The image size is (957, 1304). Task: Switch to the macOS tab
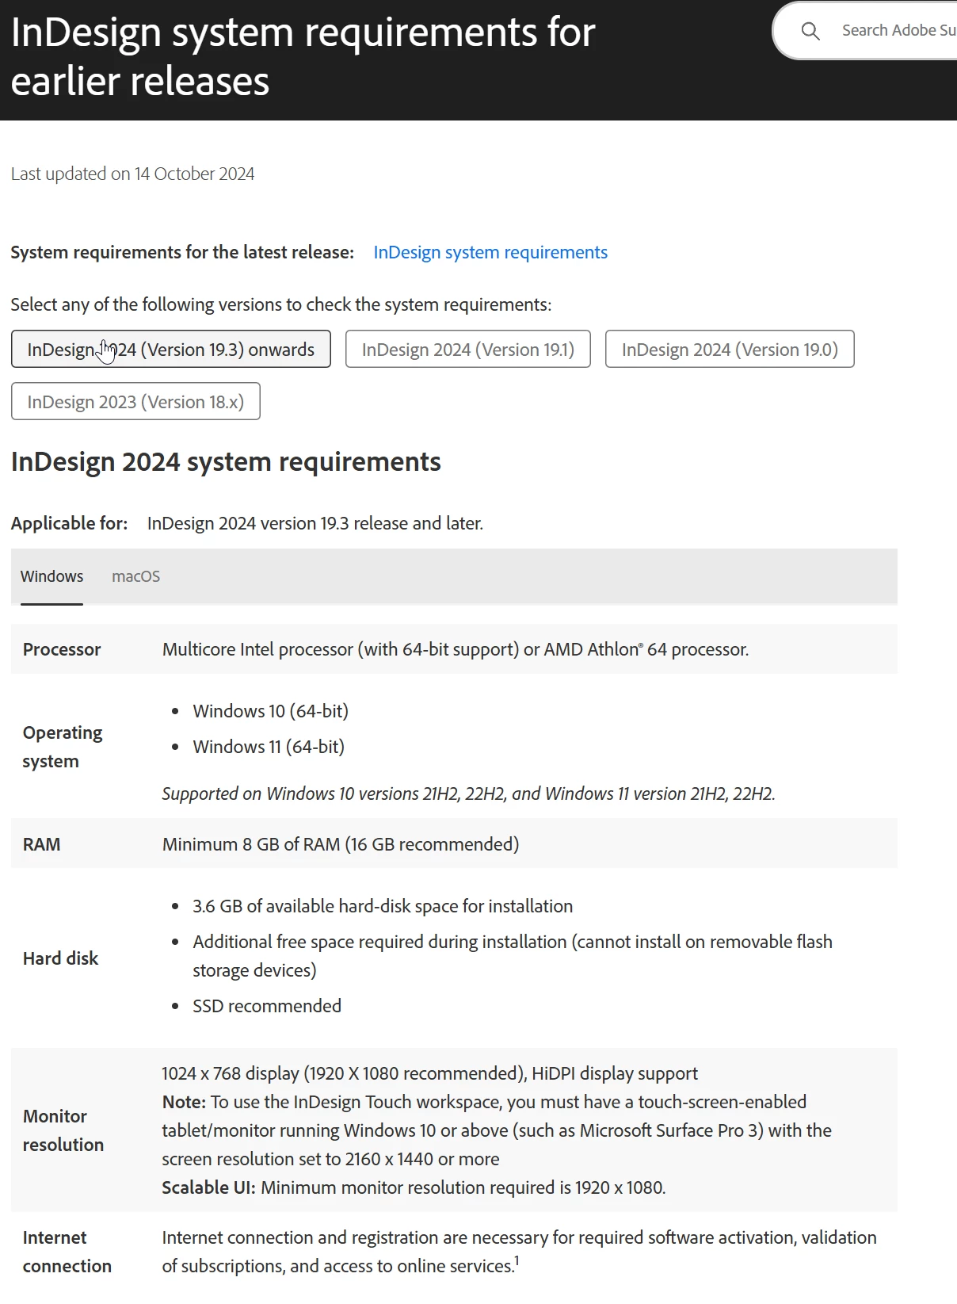pos(136,576)
